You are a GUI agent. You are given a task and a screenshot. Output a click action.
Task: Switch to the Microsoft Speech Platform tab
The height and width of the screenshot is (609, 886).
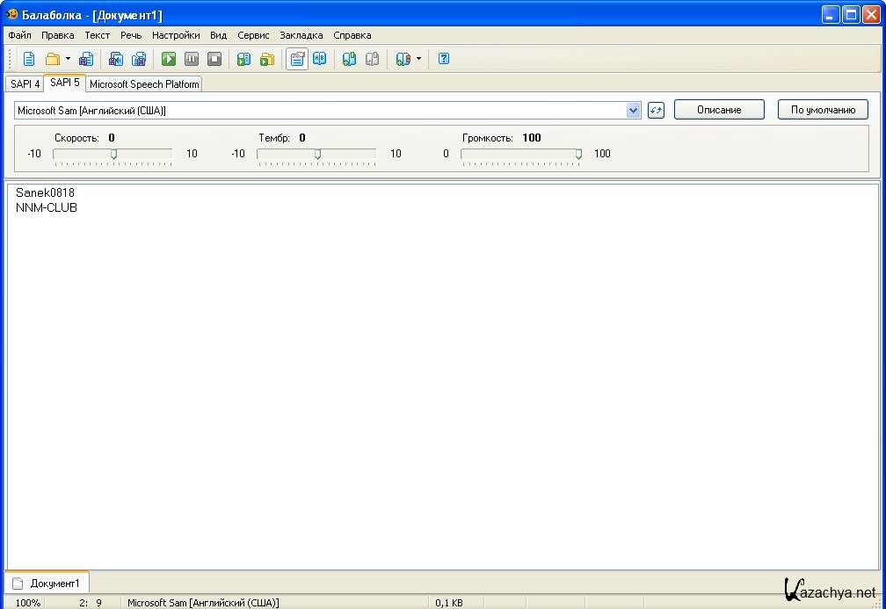(x=145, y=84)
